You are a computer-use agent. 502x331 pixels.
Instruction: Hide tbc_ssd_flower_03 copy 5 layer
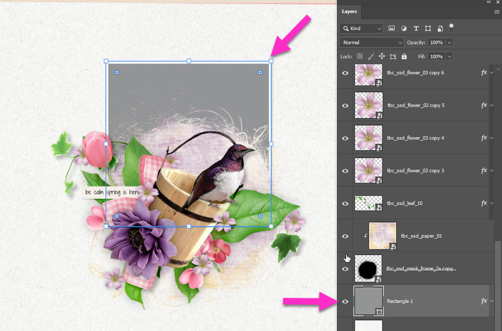coord(345,105)
